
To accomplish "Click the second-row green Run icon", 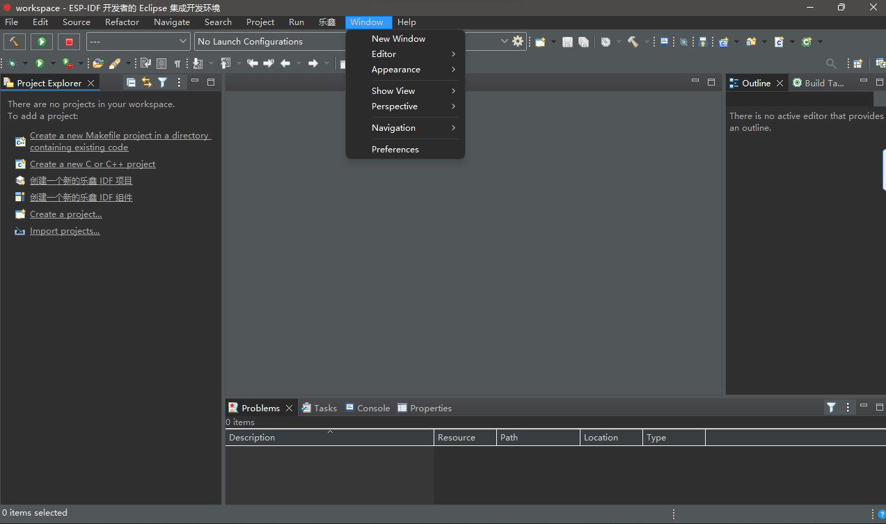I will click(40, 63).
